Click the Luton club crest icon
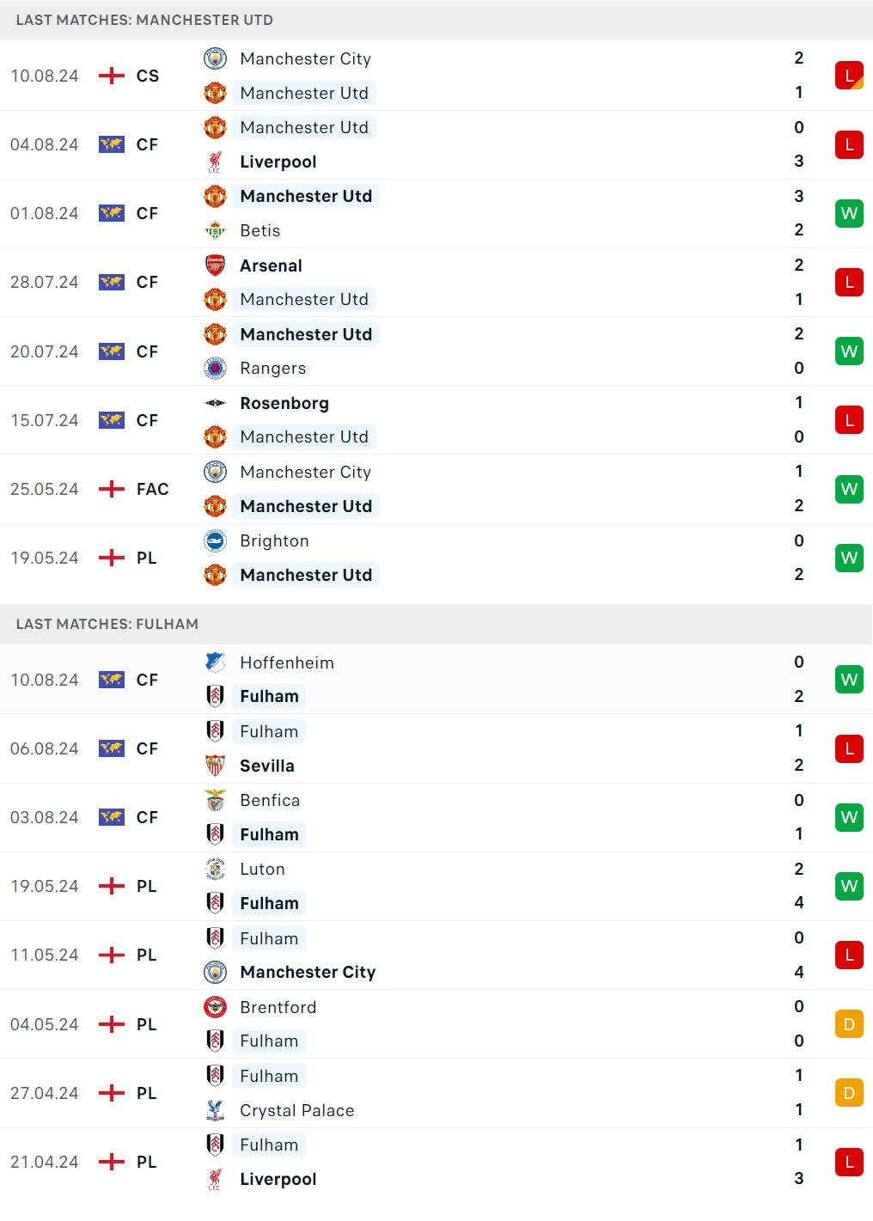Image resolution: width=873 pixels, height=1221 pixels. [x=215, y=869]
